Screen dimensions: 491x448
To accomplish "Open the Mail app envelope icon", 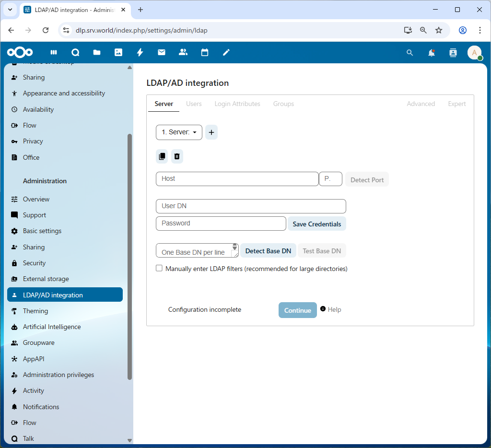I will 162,52.
